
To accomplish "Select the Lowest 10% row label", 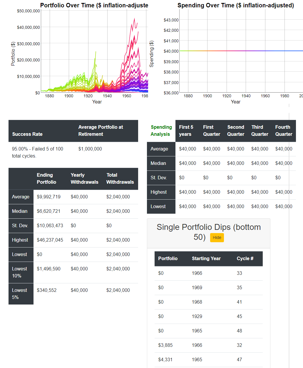I will click(19, 272).
